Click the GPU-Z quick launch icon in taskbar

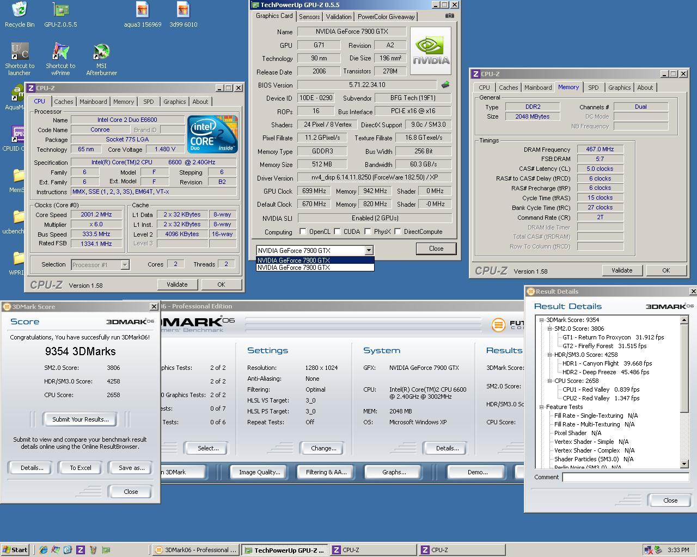pos(106,550)
